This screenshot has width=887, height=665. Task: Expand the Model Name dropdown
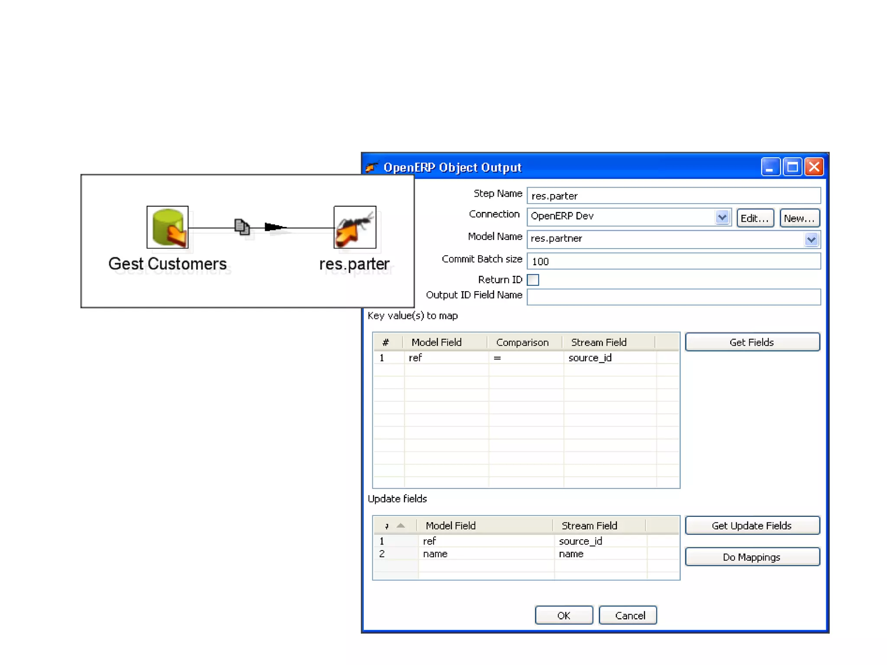click(x=811, y=239)
